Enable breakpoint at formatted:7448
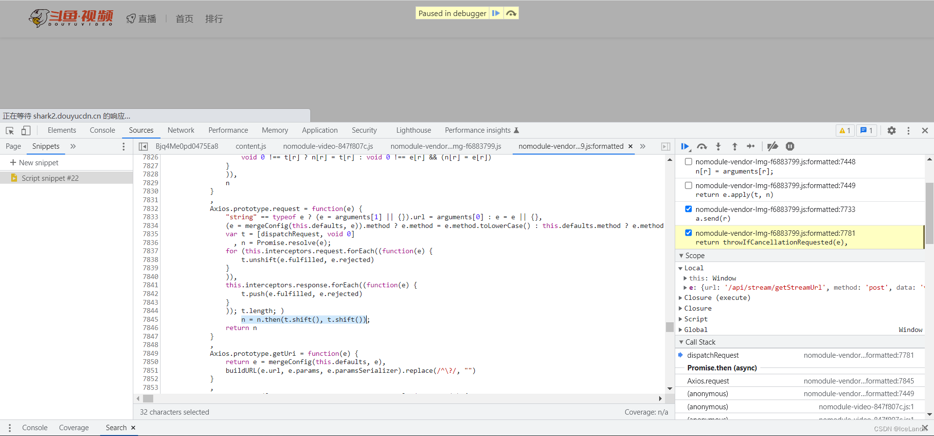Viewport: 934px width, 436px height. pyautogui.click(x=688, y=161)
